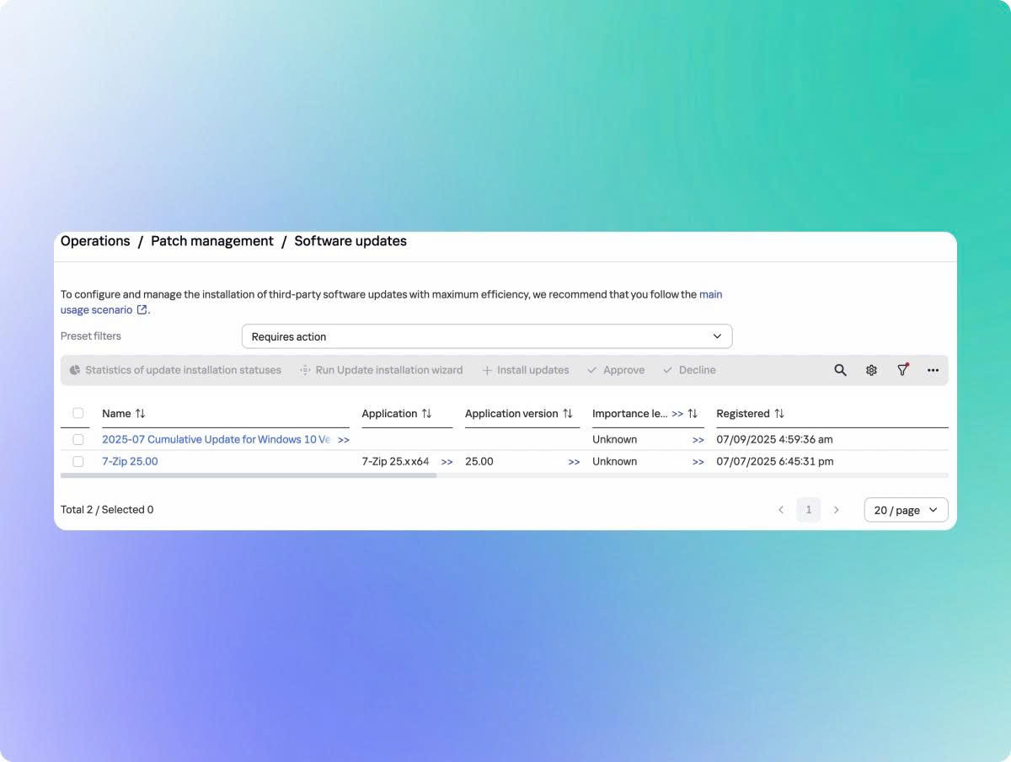Go to previous page arrow
This screenshot has width=1011, height=762.
[781, 510]
